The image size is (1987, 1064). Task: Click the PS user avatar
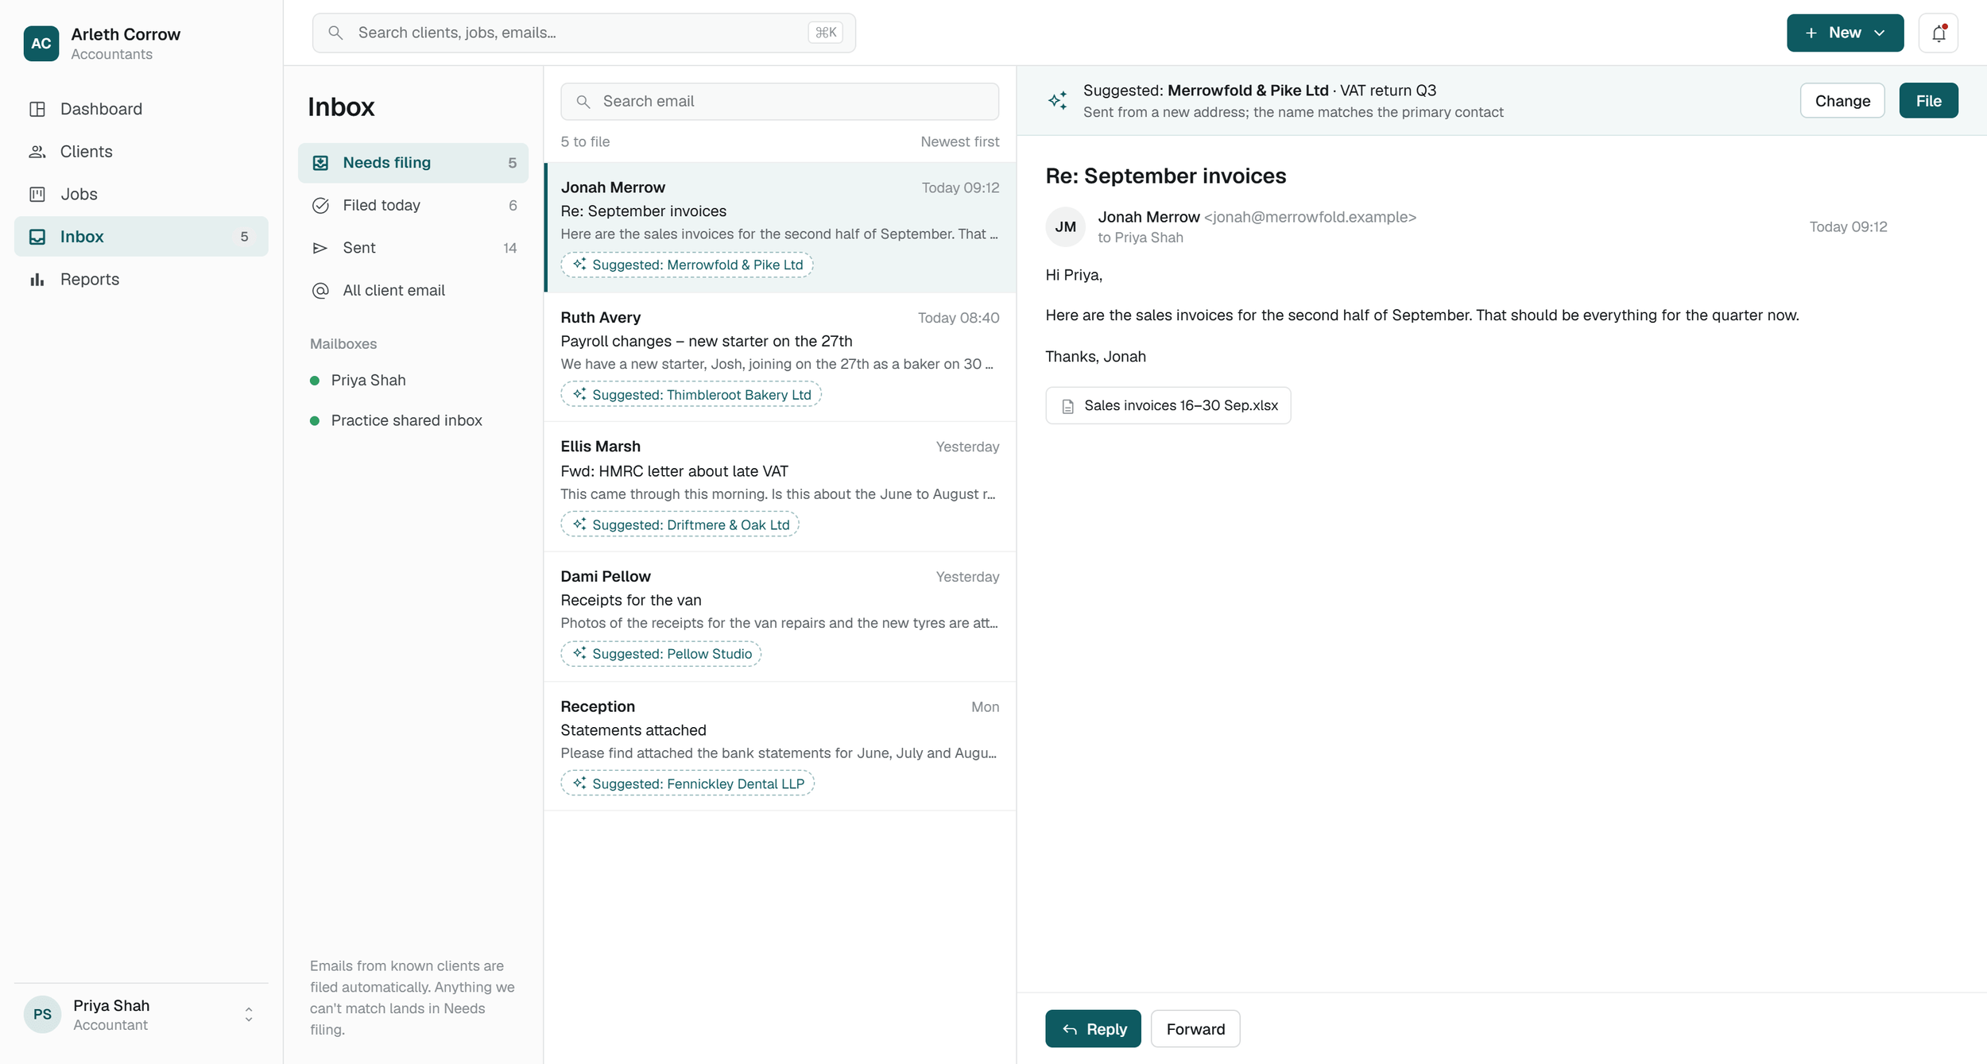(x=43, y=1015)
